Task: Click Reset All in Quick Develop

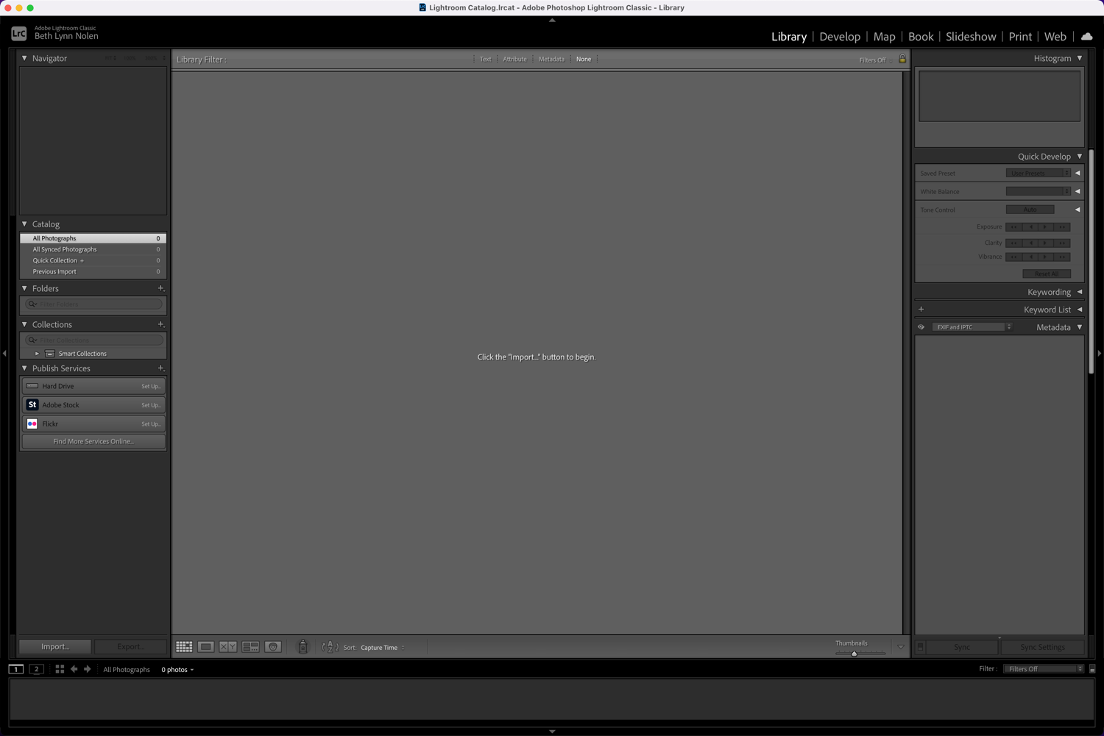Action: 1047,274
